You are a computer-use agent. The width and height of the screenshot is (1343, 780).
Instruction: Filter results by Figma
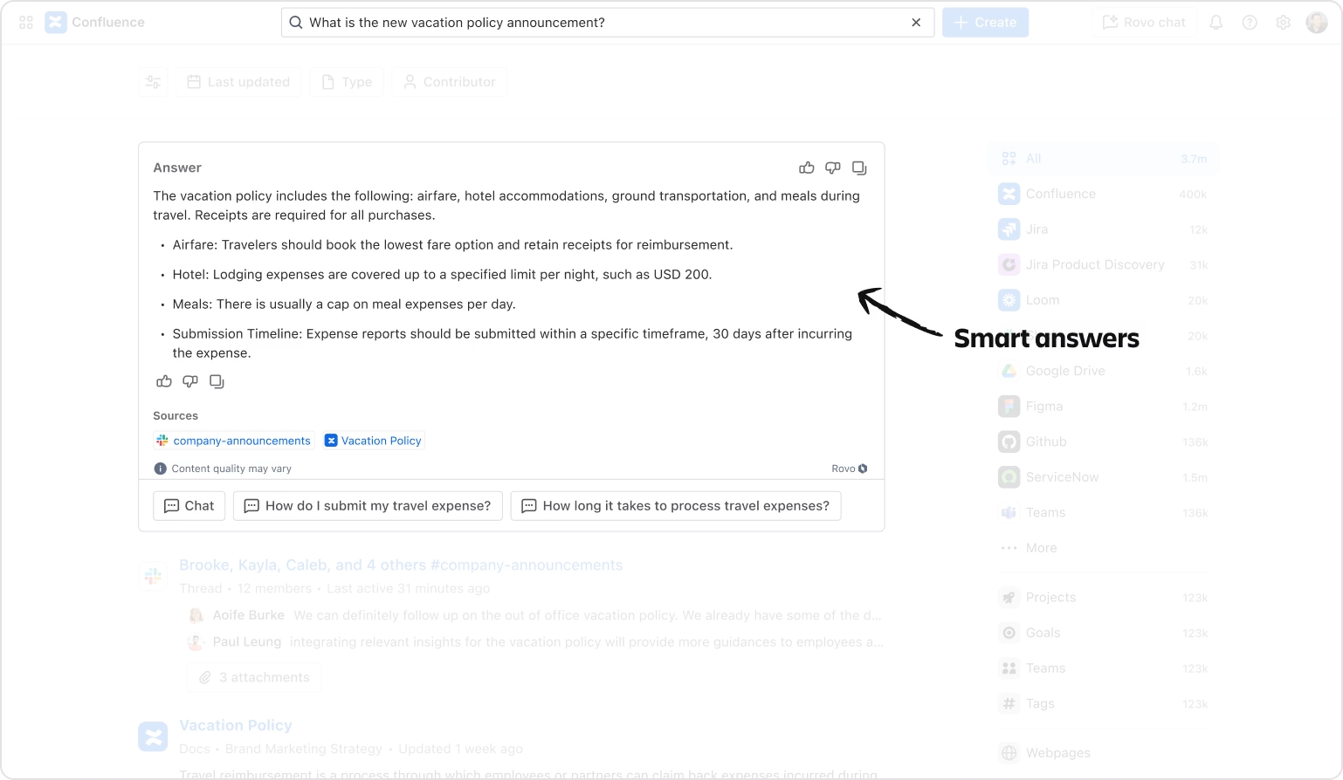click(x=1104, y=407)
